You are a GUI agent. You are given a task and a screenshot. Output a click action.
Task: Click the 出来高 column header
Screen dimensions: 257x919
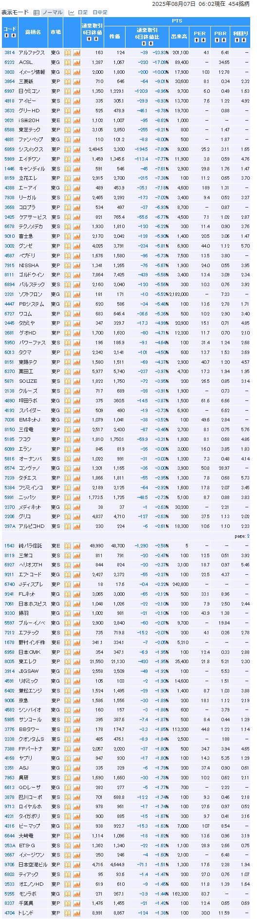click(179, 36)
